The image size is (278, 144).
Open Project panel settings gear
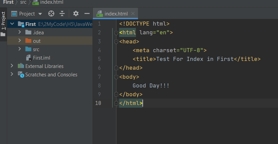pyautogui.click(x=76, y=13)
